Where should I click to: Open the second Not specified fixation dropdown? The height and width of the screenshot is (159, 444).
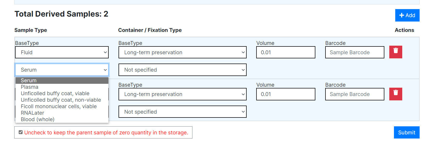pyautogui.click(x=182, y=112)
